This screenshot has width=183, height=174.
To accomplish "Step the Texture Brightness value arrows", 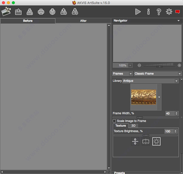I will click(175, 131).
